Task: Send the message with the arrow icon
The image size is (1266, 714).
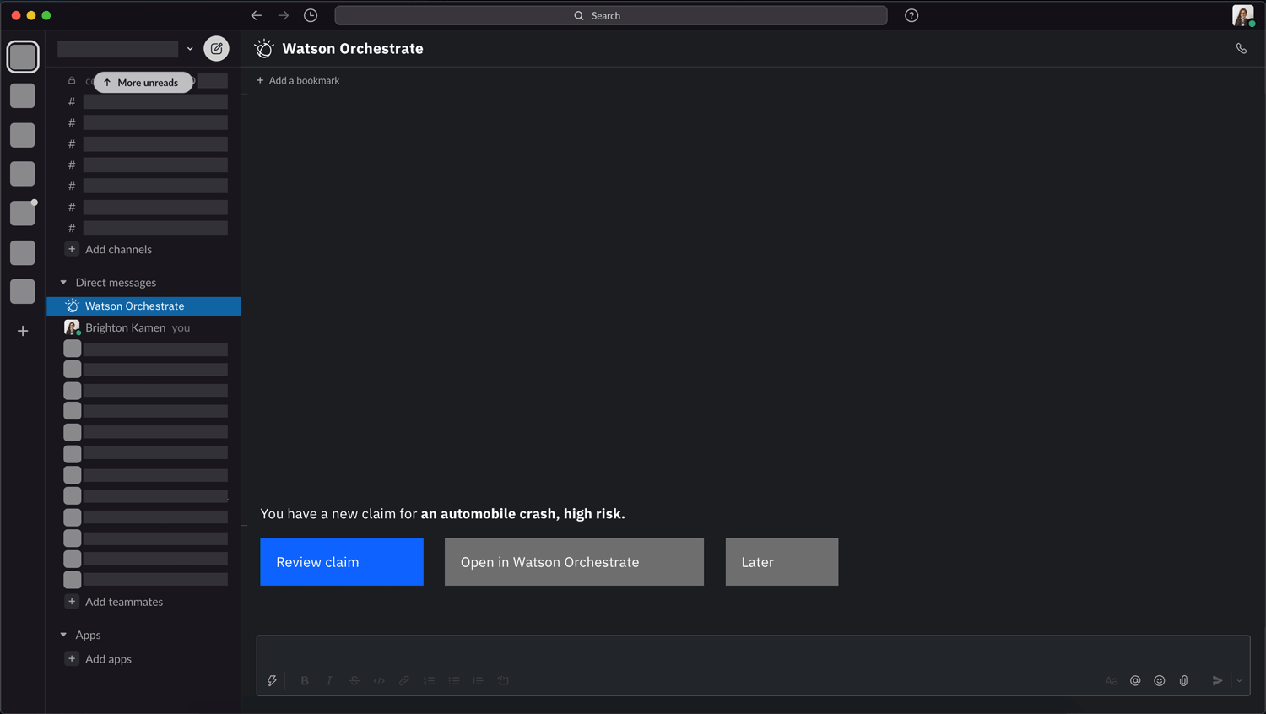Action: click(x=1217, y=680)
